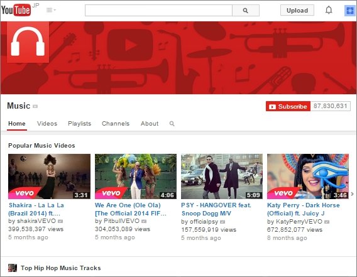Viewport: 357px width, 277px height.
Task: Click the headphones channel icon
Action: coord(28,42)
